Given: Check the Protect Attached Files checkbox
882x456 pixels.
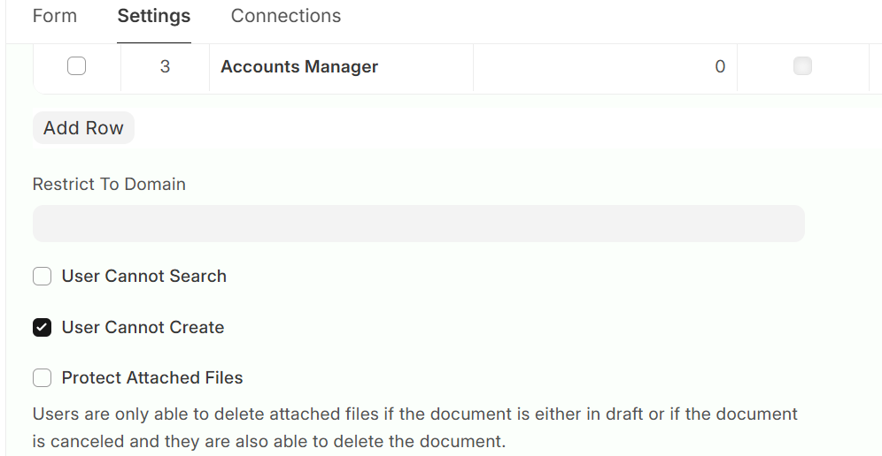Looking at the screenshot, I should click(x=43, y=378).
